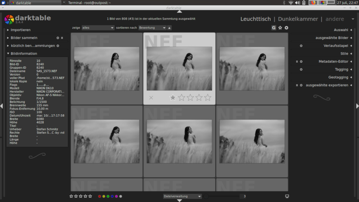Set one star on selected thumbnail
This screenshot has height=202, width=359.
click(173, 97)
